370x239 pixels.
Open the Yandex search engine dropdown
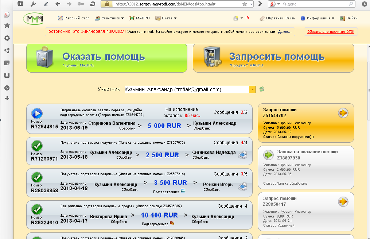tap(279, 4)
